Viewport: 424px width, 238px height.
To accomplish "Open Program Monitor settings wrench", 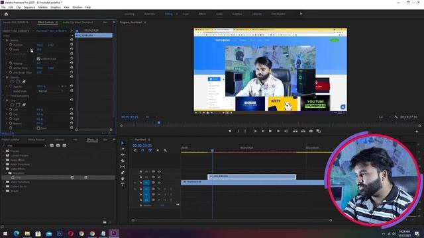I will [x=396, y=117].
